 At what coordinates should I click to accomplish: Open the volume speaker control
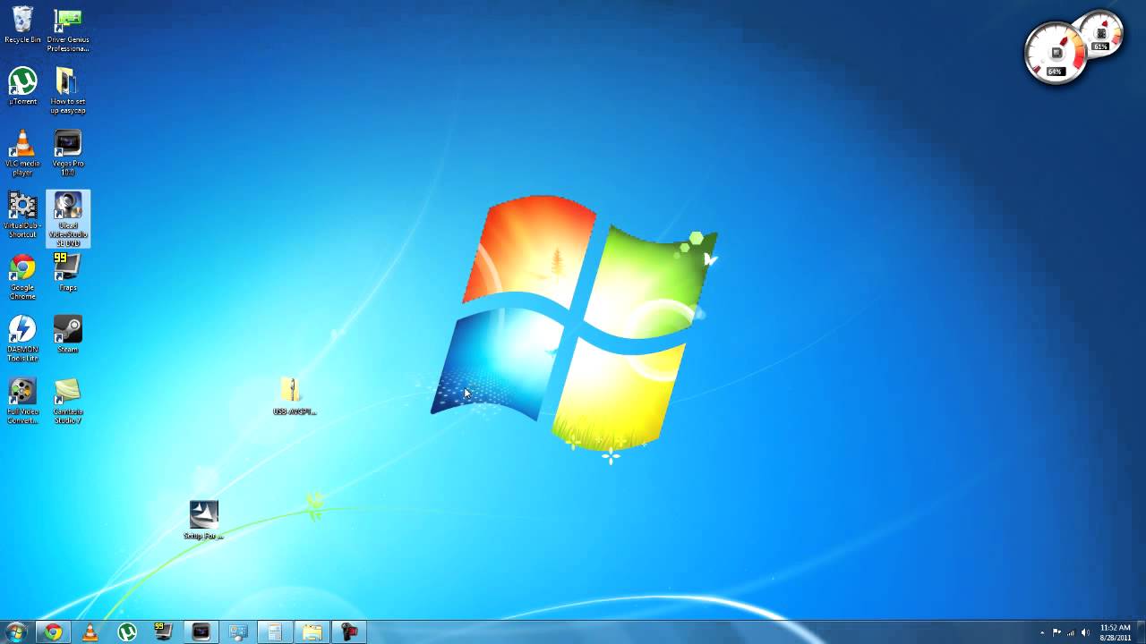click(x=1085, y=633)
